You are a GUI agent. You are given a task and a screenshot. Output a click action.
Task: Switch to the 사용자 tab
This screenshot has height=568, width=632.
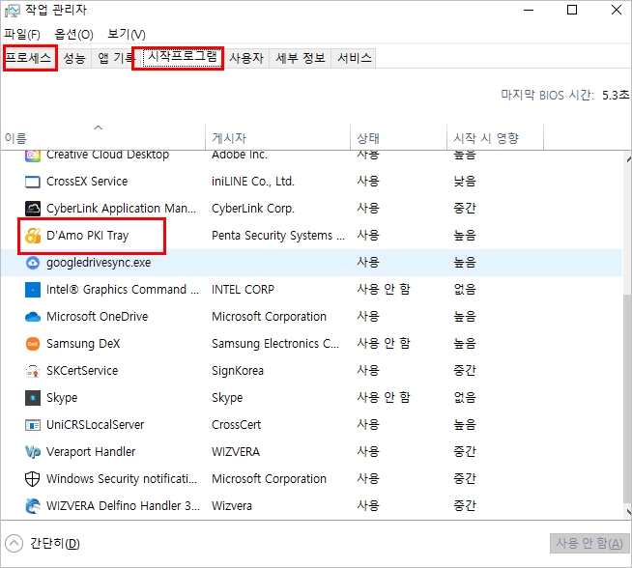(x=246, y=58)
